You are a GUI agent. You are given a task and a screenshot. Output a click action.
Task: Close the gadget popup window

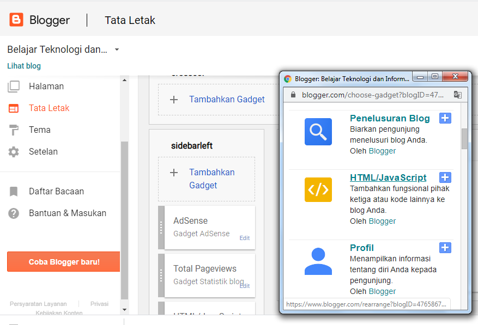tap(455, 77)
